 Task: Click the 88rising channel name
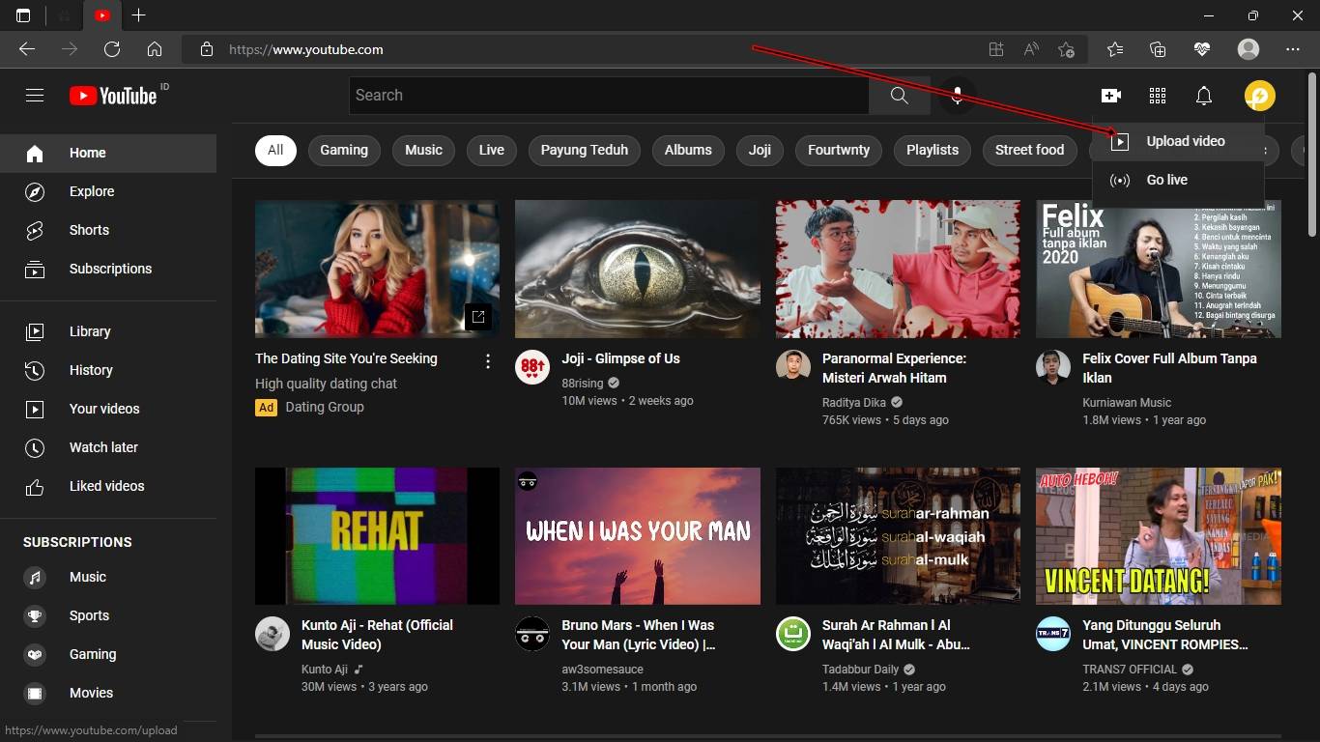[582, 384]
